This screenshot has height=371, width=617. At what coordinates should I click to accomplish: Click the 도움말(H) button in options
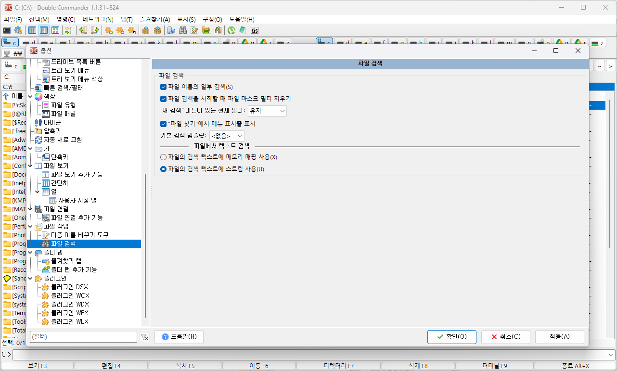[x=179, y=337]
